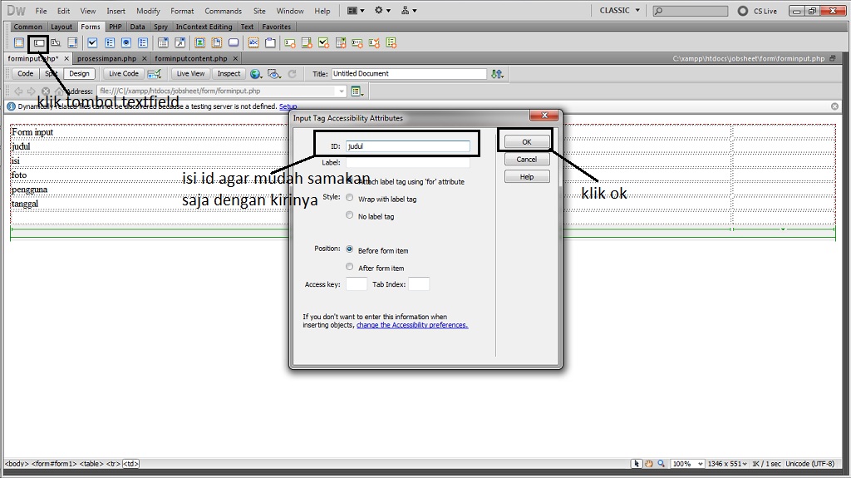Open the File Management menu

click(x=497, y=74)
